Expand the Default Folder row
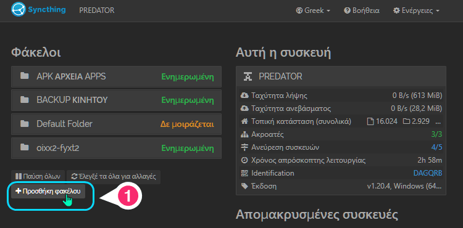 [116, 124]
